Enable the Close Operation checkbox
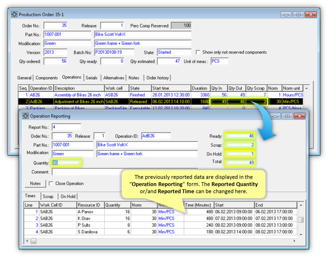Screen dimensions: 328x257 (51, 183)
